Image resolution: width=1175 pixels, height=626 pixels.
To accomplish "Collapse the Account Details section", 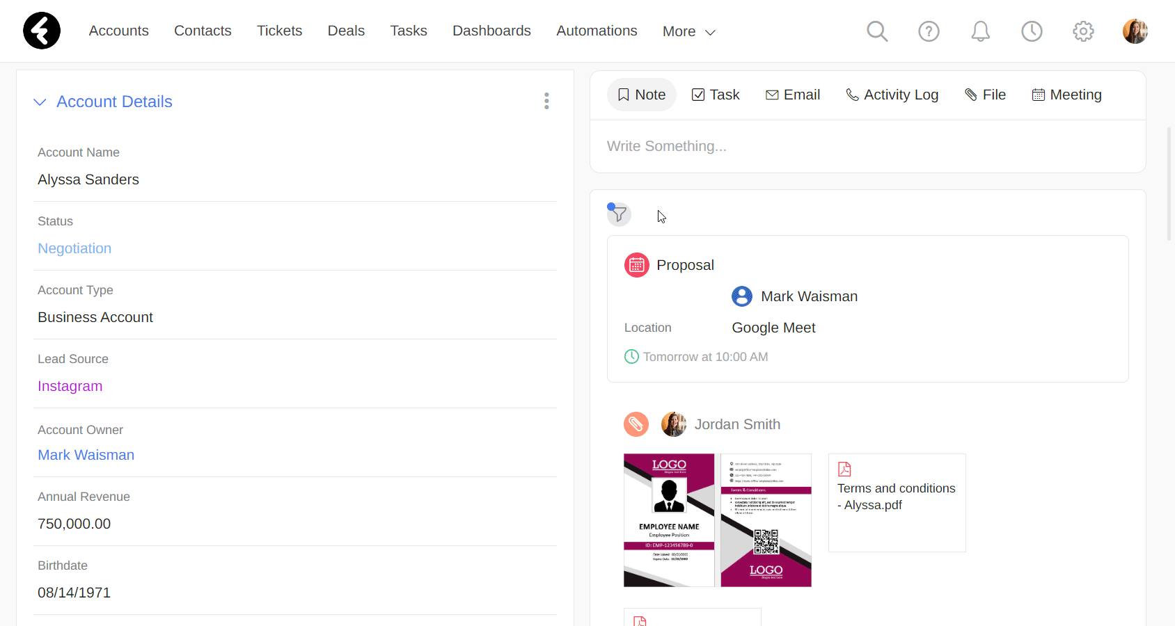I will [40, 102].
